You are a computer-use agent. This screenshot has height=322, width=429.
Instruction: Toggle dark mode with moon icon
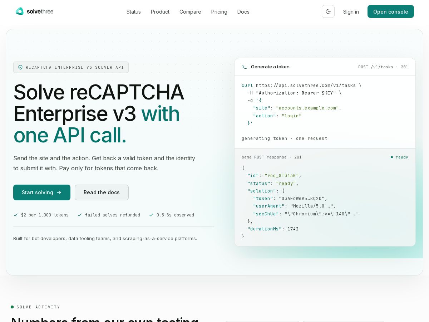point(328,11)
